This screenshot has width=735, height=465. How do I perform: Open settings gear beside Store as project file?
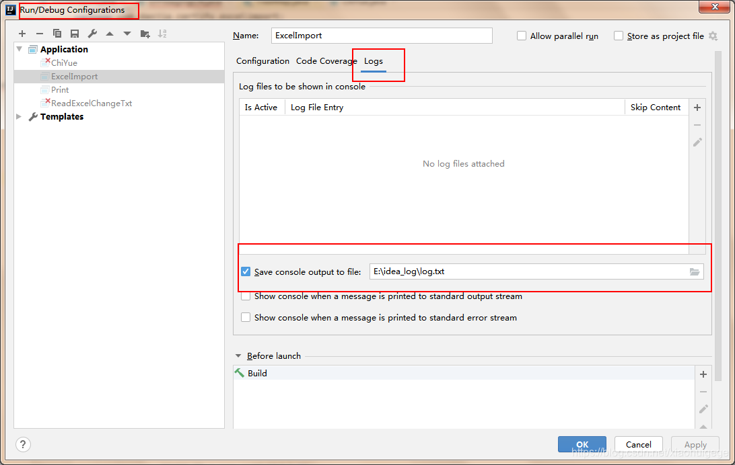pos(712,36)
